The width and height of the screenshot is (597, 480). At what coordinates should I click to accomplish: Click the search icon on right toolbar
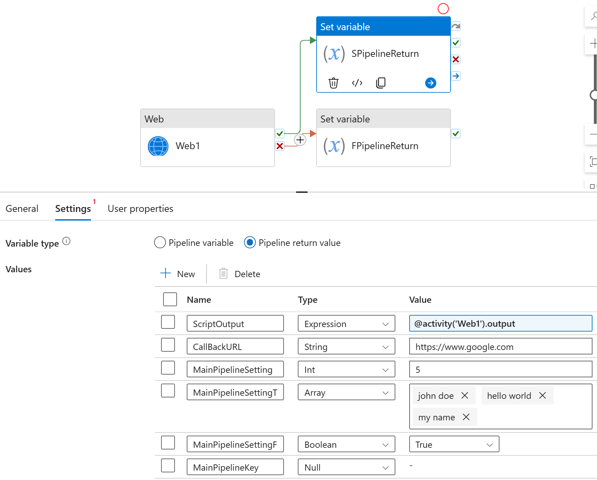593,16
